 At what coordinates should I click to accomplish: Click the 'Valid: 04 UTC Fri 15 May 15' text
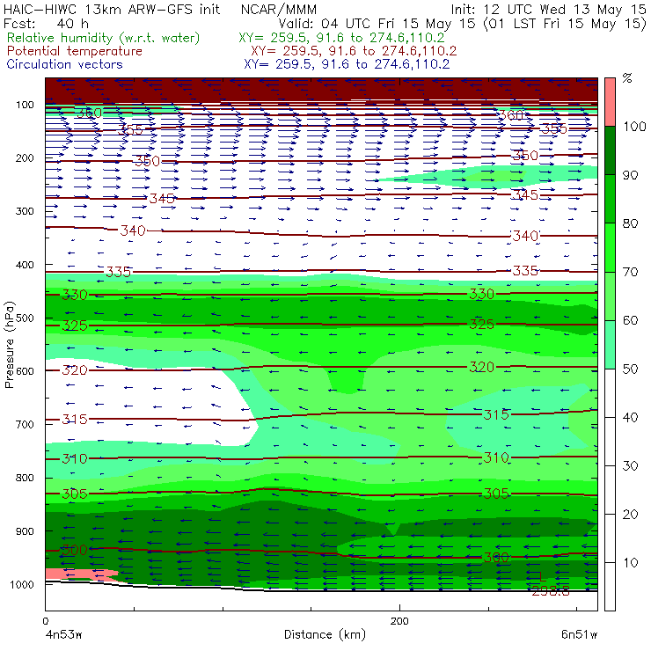click(x=377, y=23)
